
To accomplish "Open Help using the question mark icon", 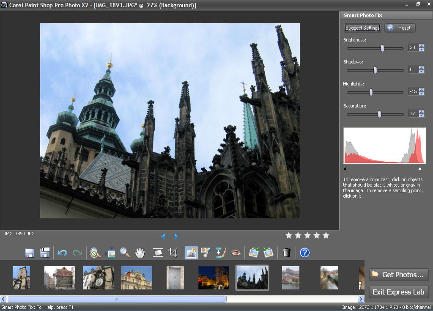I will pos(304,253).
